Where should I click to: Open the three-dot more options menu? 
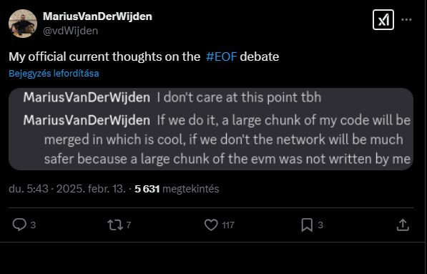pyautogui.click(x=406, y=19)
